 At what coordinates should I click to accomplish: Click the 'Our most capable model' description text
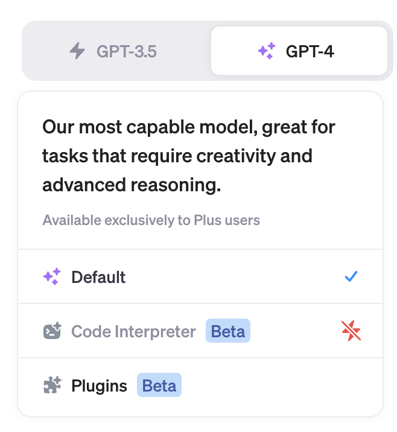click(188, 127)
